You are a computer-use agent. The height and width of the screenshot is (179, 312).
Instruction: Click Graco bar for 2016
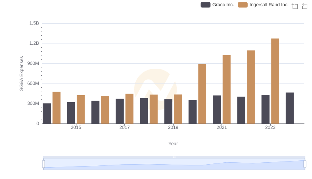click(95, 112)
